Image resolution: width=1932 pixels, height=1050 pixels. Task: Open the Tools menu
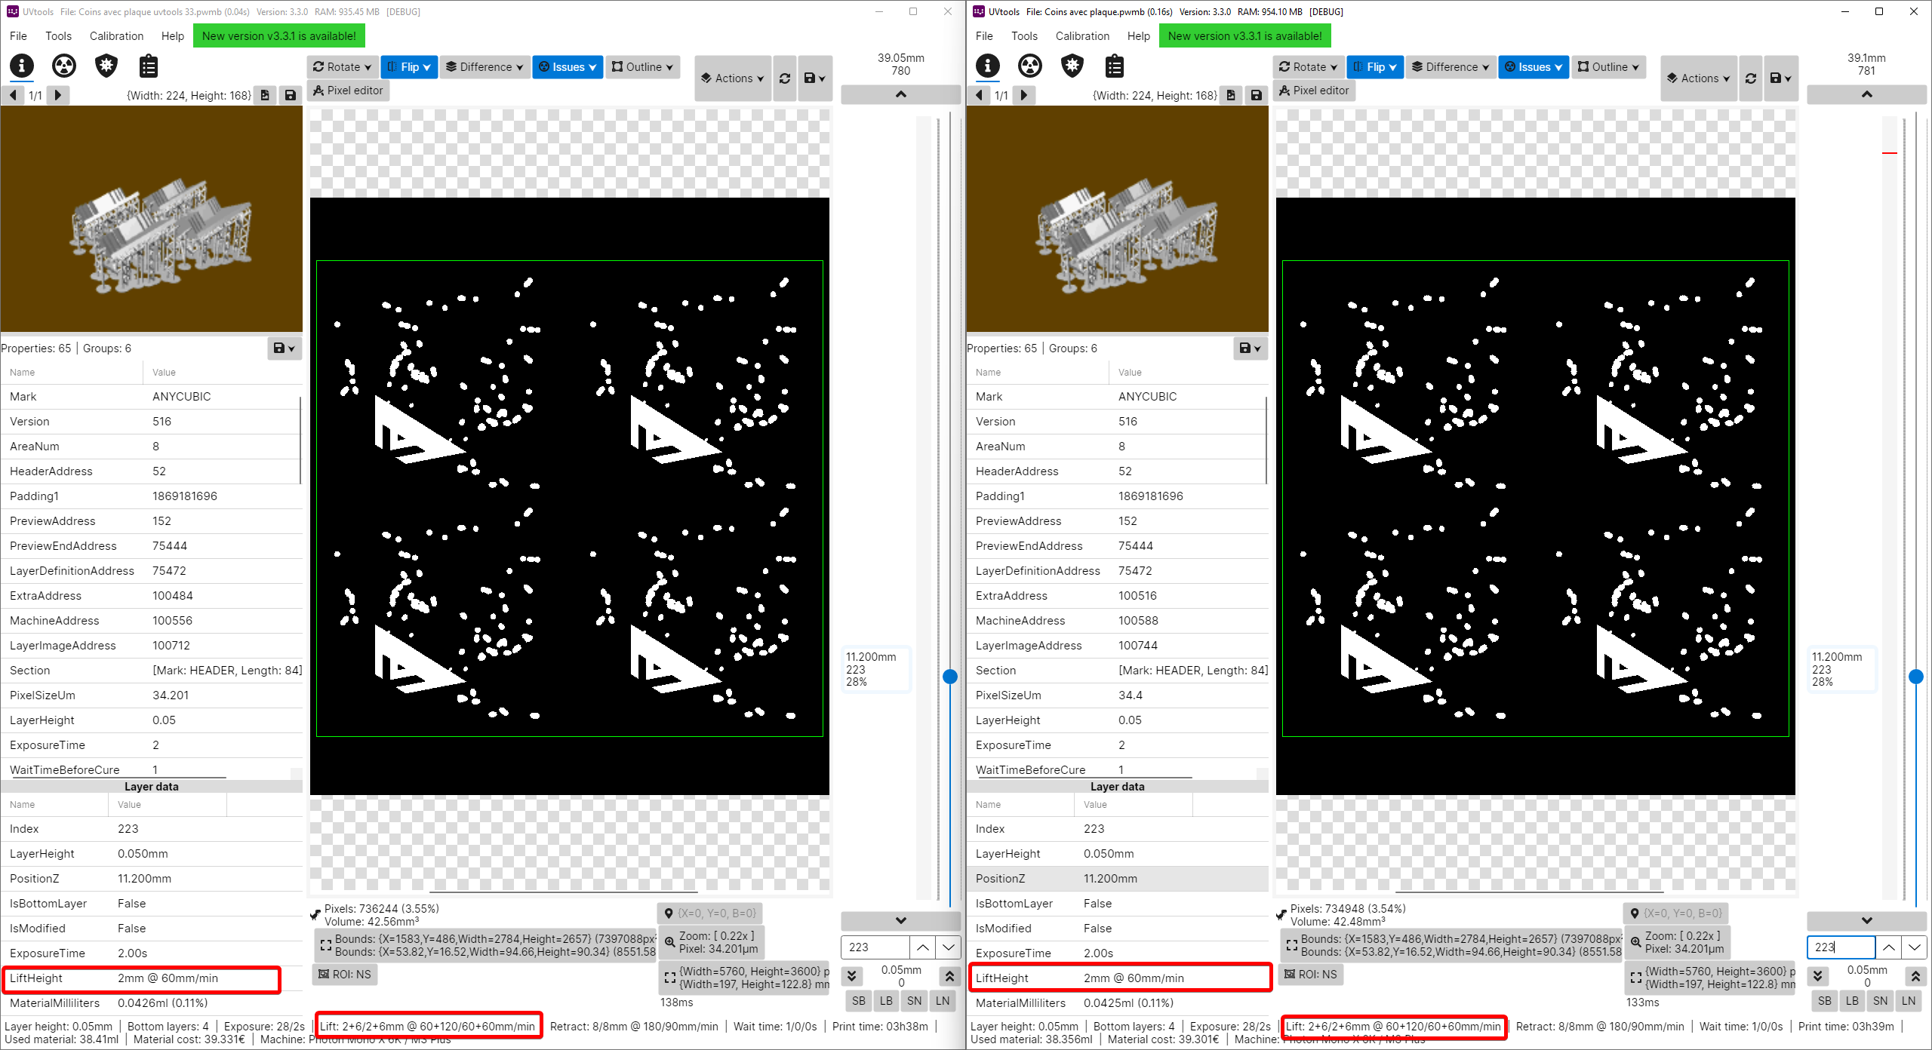[58, 35]
